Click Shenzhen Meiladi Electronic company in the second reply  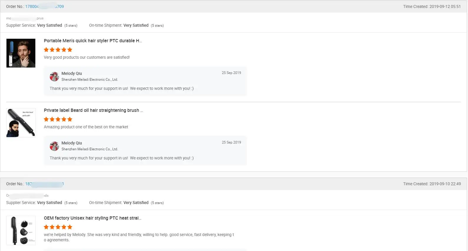click(89, 149)
